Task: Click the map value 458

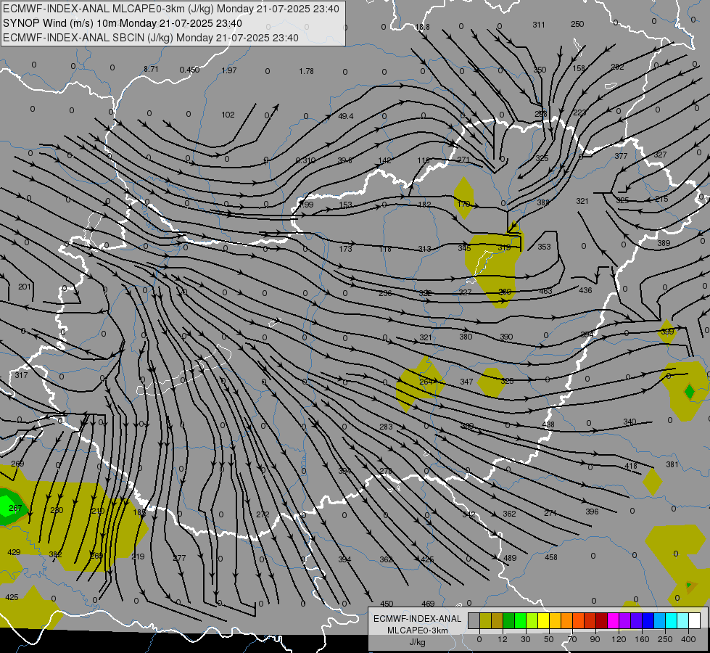Action: 551,557
